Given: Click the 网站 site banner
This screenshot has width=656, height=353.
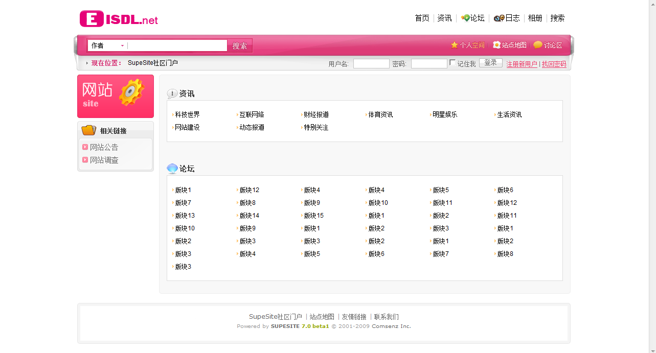Looking at the screenshot, I should (116, 96).
